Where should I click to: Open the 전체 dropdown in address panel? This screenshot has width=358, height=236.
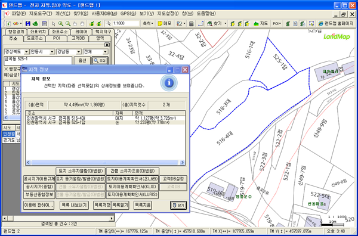coord(105,52)
